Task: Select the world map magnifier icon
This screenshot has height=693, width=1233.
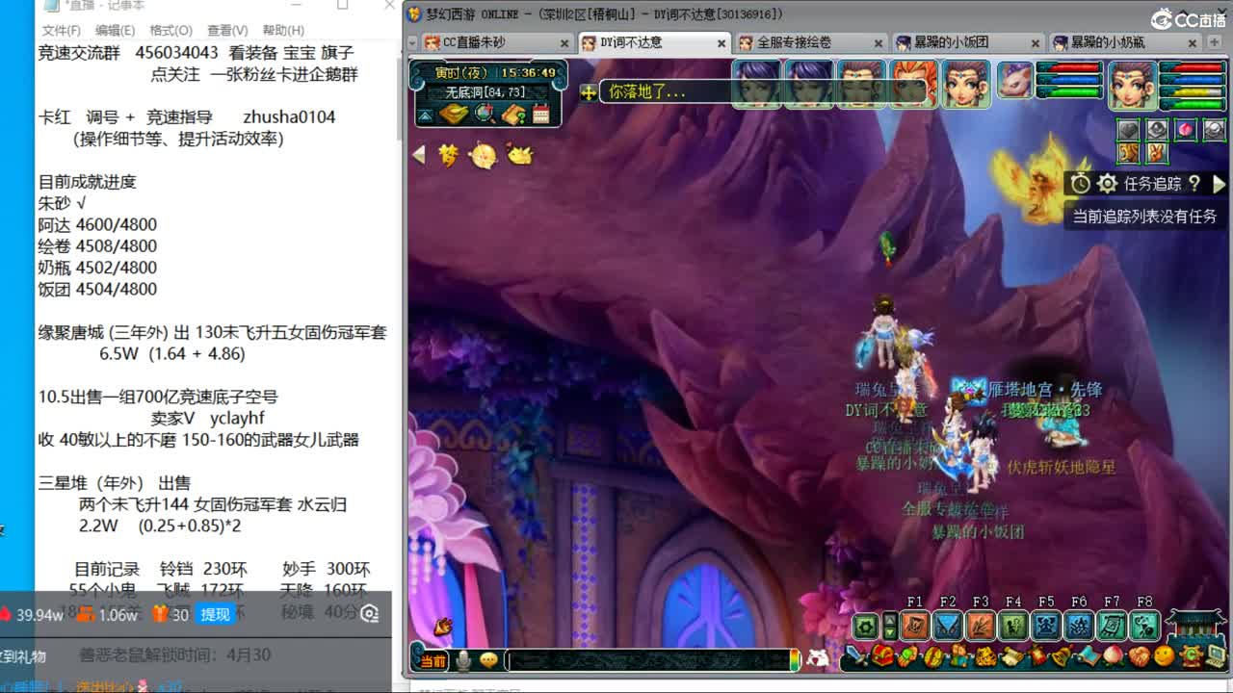Action: [x=483, y=113]
